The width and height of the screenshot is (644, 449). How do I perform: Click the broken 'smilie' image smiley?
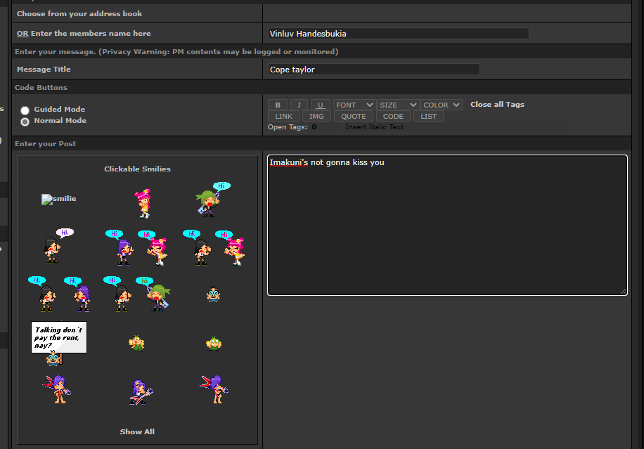59,199
